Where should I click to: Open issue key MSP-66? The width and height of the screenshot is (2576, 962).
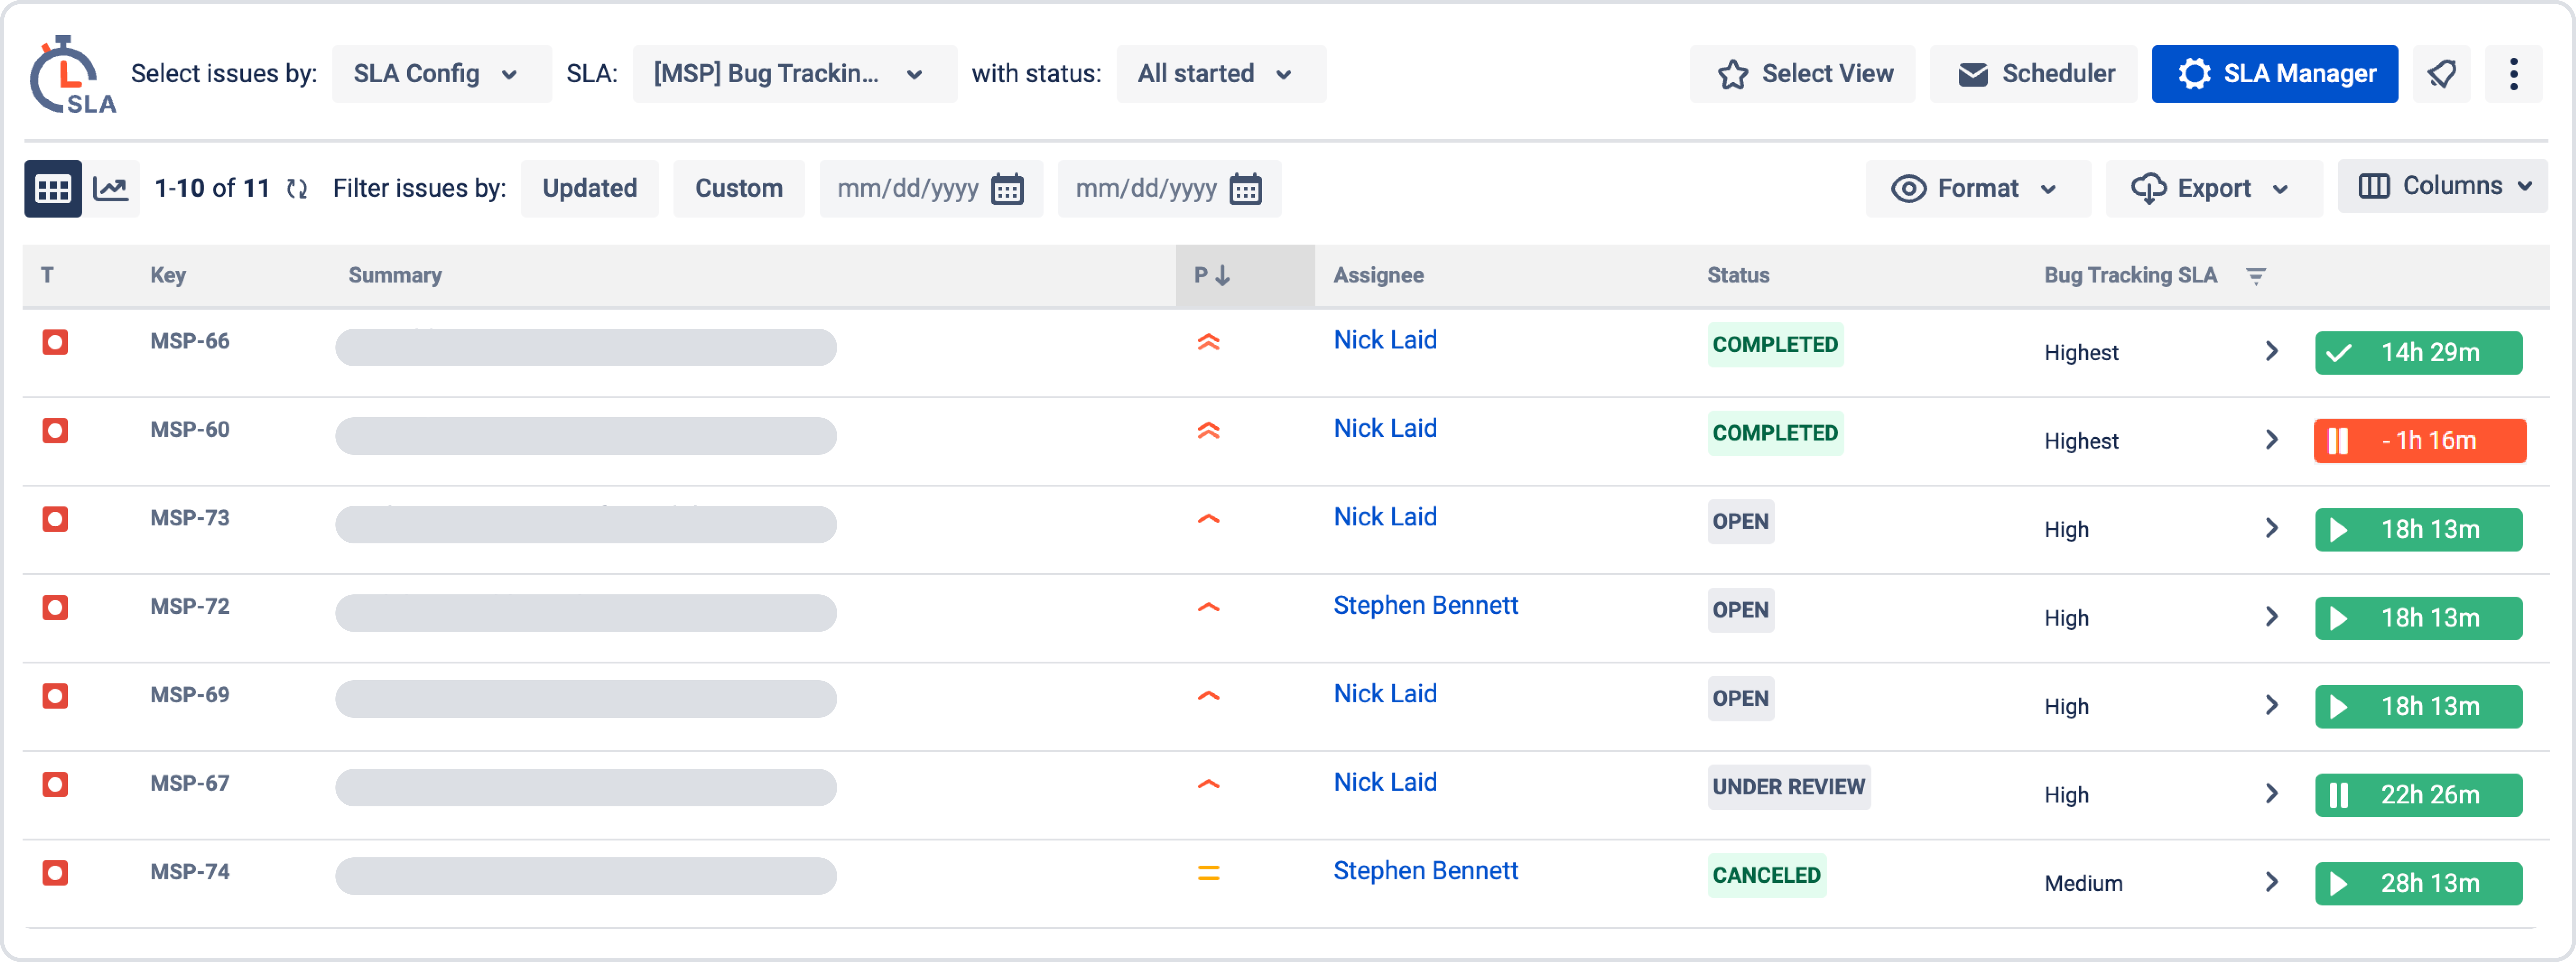(x=190, y=342)
